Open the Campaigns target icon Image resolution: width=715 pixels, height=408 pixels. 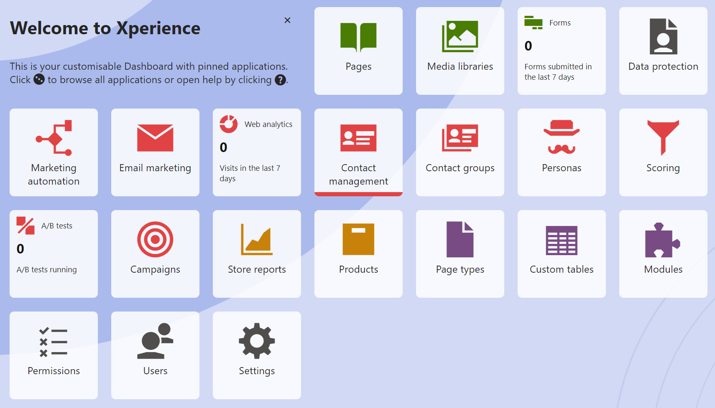(x=155, y=239)
